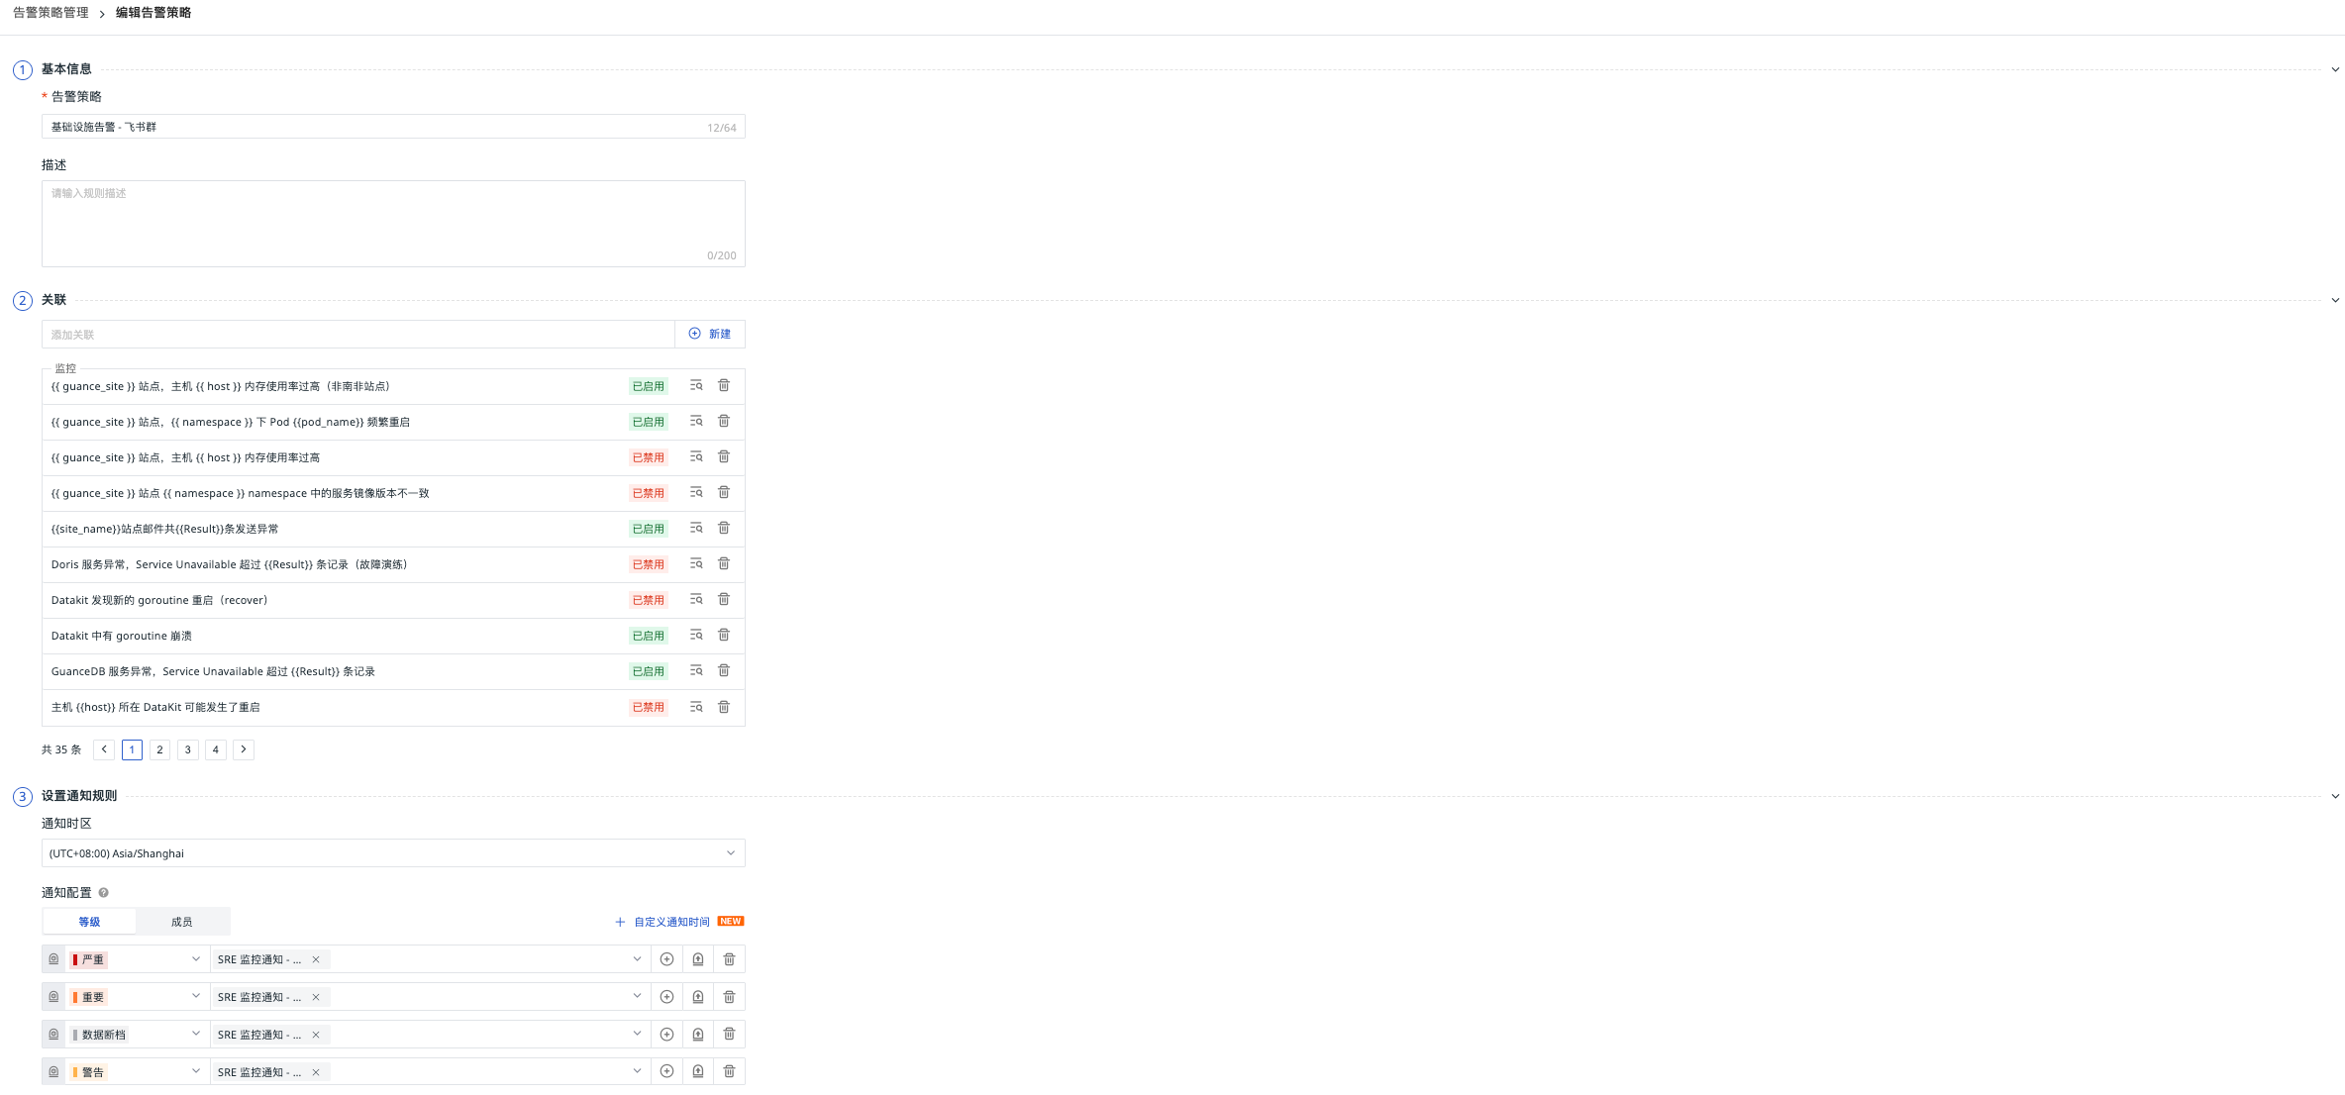Go to page 3 of monitors
The width and height of the screenshot is (2345, 1095).
click(x=187, y=749)
